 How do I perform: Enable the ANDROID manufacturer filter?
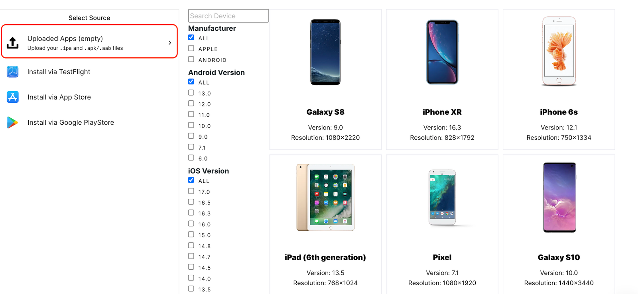pyautogui.click(x=191, y=59)
